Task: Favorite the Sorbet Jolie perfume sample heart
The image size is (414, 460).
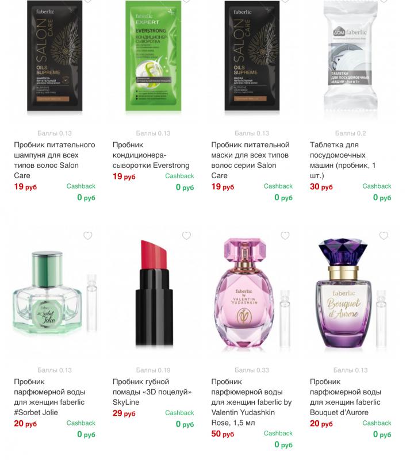Action: 88,236
